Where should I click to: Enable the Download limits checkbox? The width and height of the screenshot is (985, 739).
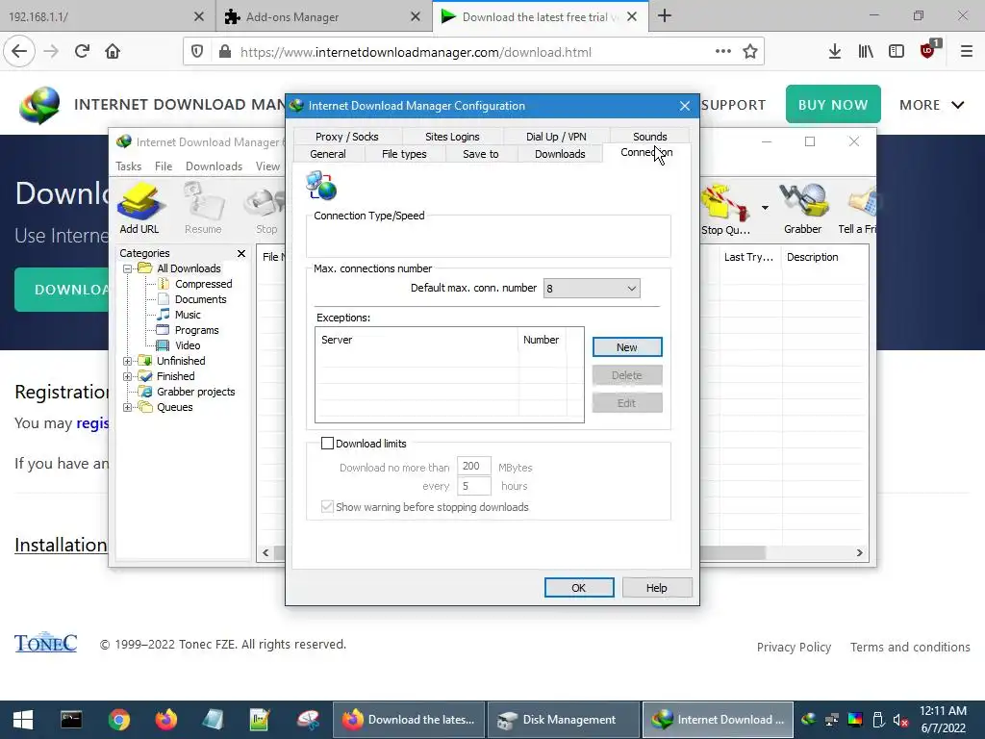pos(327,444)
